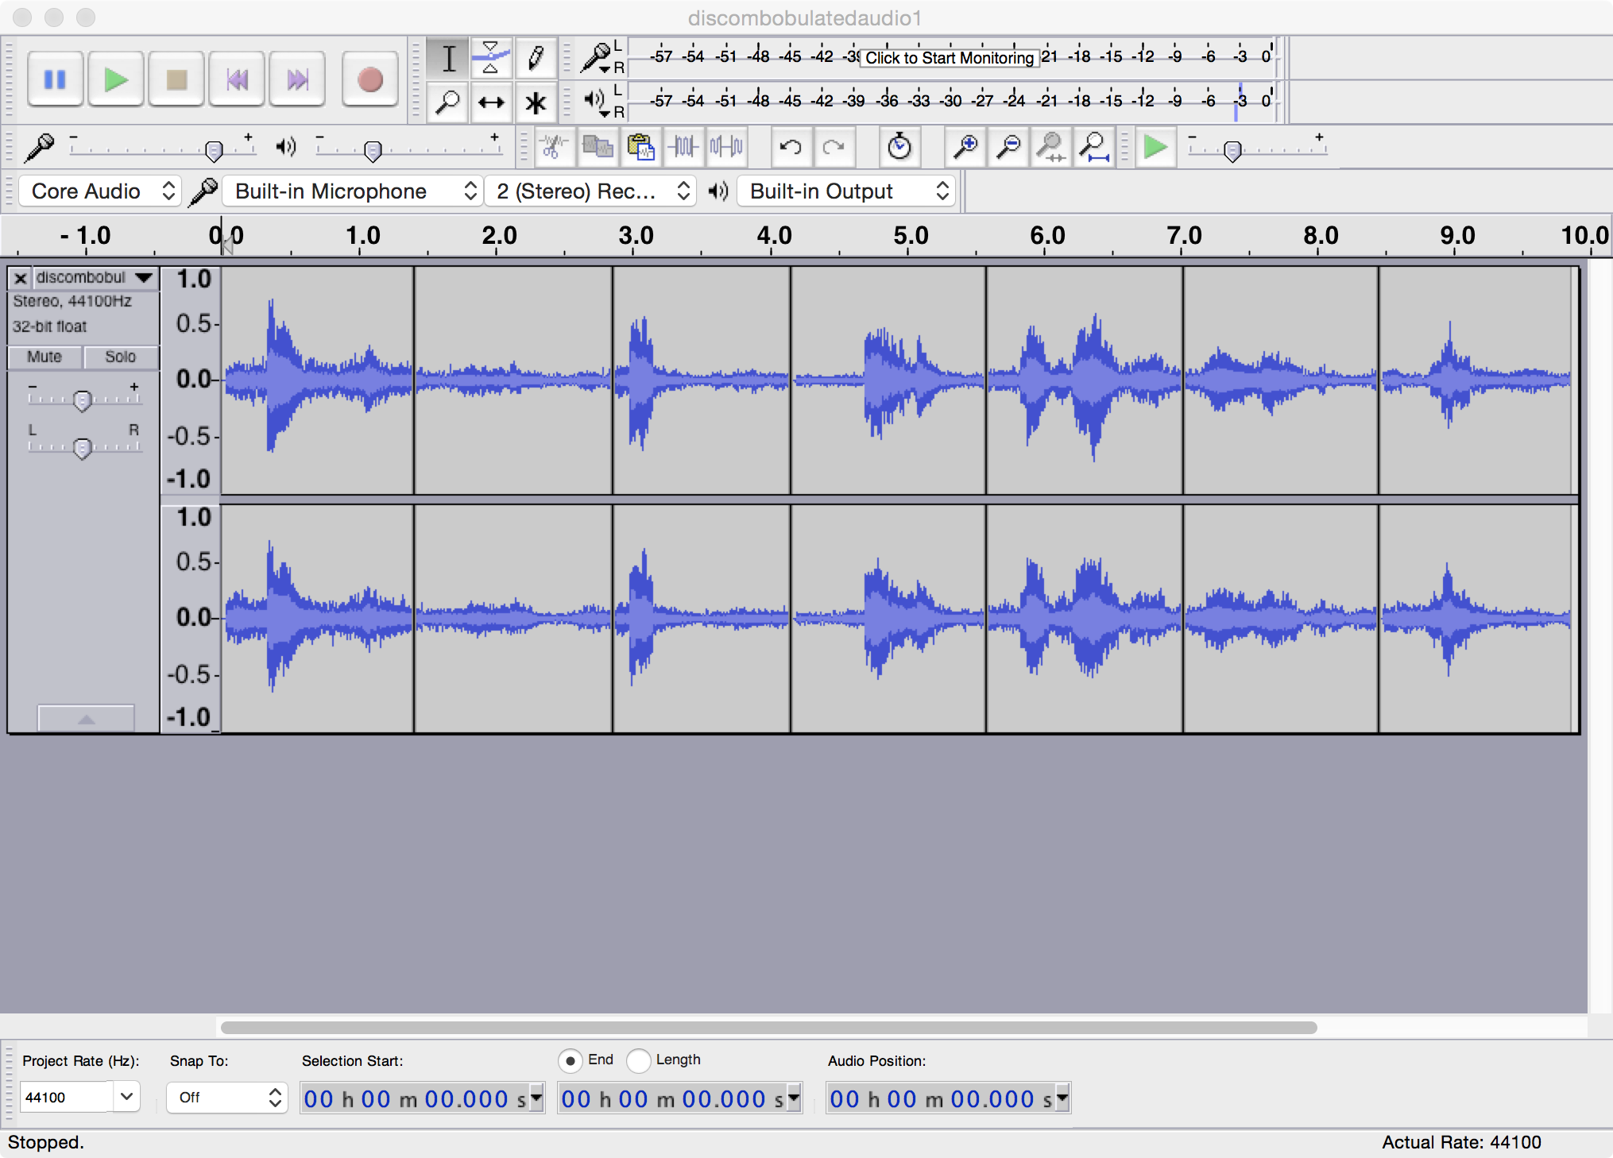The width and height of the screenshot is (1613, 1158).
Task: Click the playback speed slider knob
Action: click(1232, 150)
